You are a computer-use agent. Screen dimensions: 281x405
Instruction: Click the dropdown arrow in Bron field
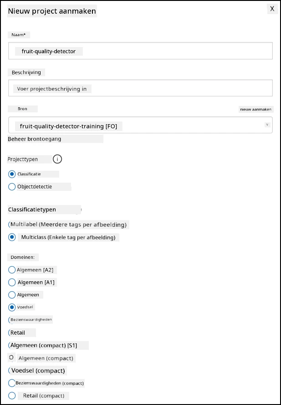(x=267, y=125)
